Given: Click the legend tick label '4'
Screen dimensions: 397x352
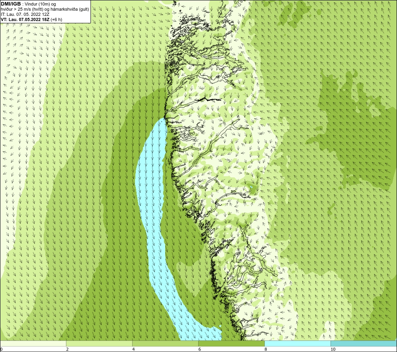Looking at the screenshot, I should pyautogui.click(x=133, y=349).
